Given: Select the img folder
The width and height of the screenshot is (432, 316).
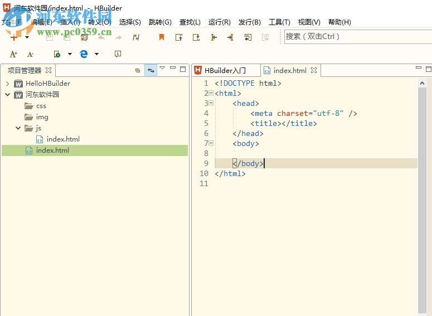Looking at the screenshot, I should point(42,117).
